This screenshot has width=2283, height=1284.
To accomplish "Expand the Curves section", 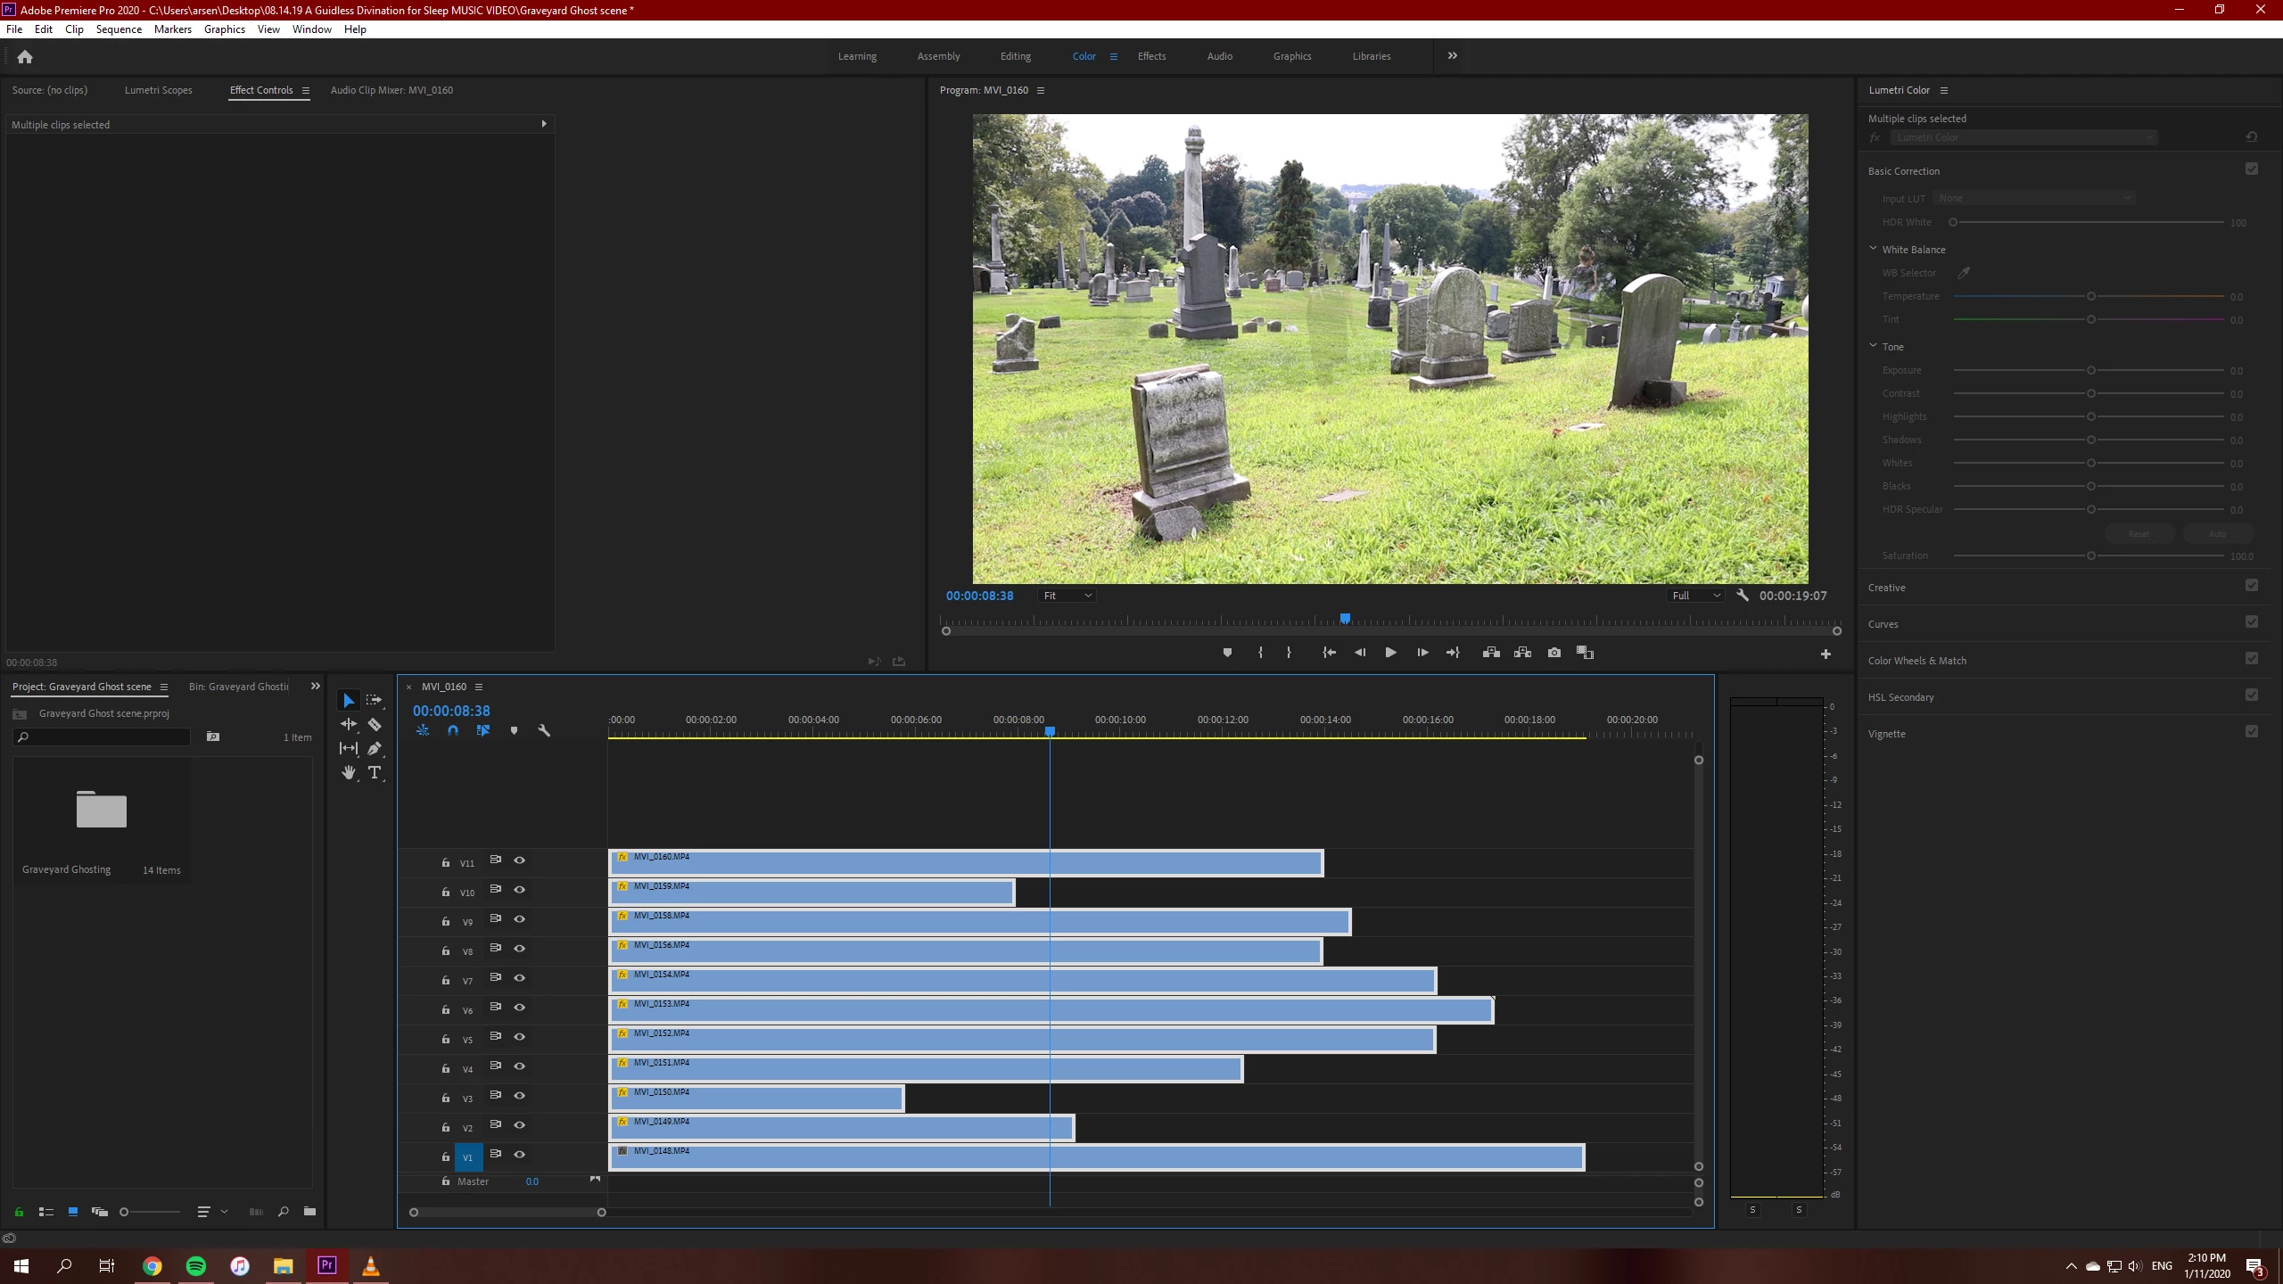I will (1883, 624).
